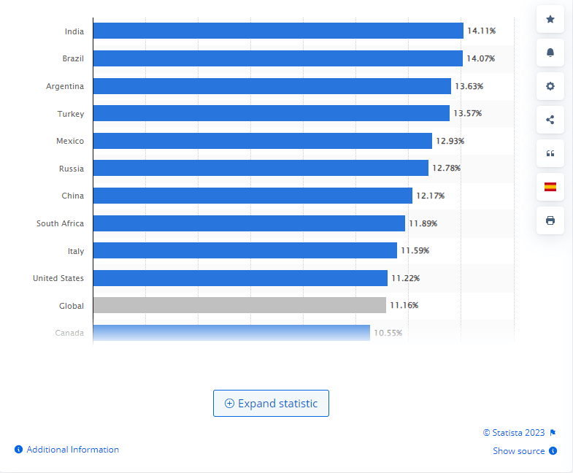
Task: Click the © Statista 2023 link
Action: pyautogui.click(x=515, y=432)
